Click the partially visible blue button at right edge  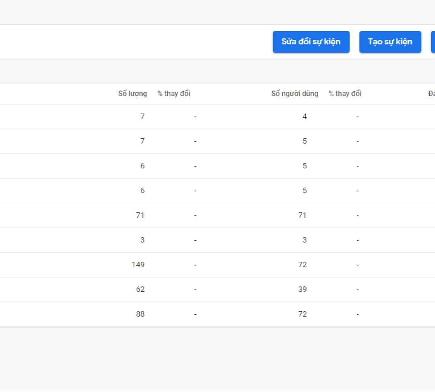coord(433,42)
